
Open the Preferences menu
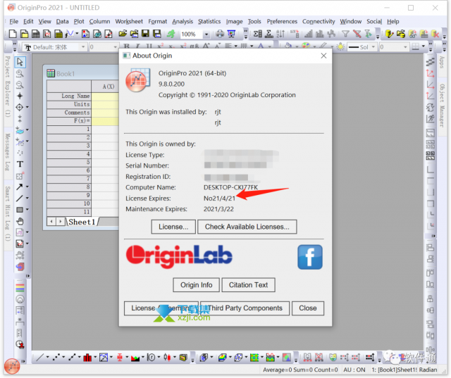[282, 22]
